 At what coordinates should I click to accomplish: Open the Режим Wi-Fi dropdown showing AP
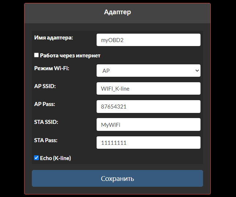pyautogui.click(x=148, y=71)
